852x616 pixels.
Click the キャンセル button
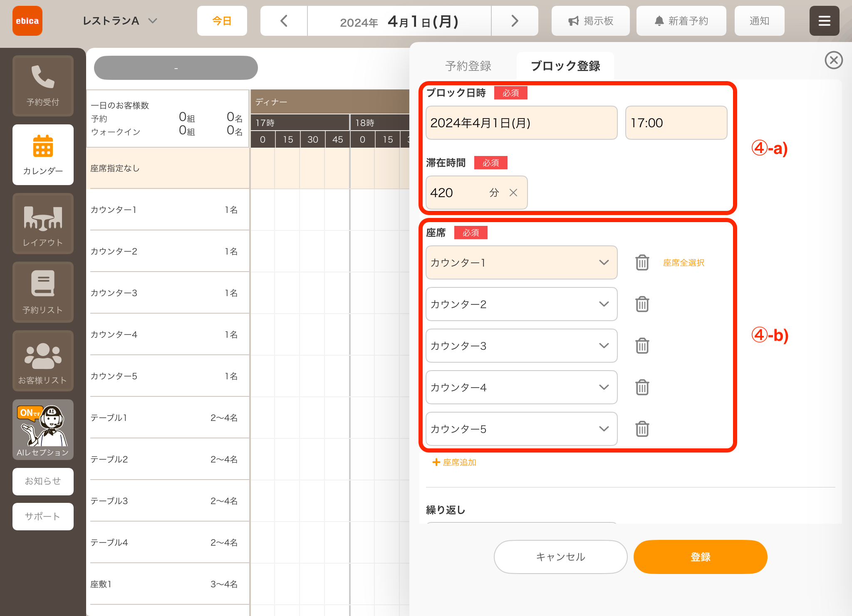(x=560, y=557)
